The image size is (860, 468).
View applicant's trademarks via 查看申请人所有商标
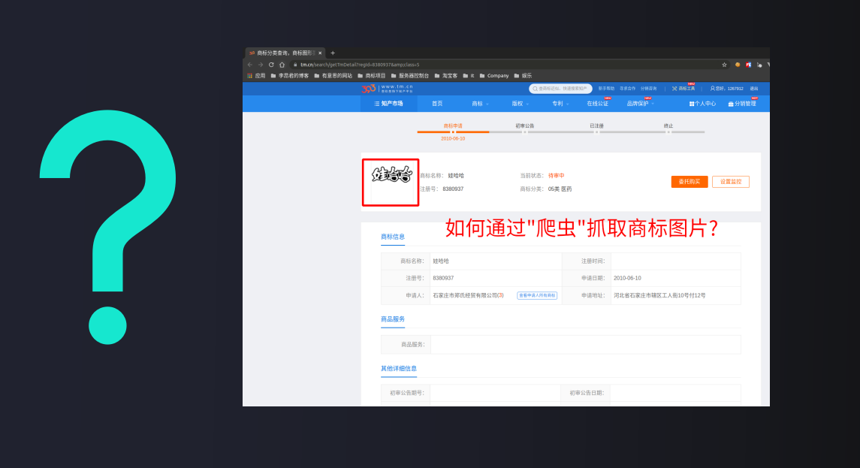537,296
